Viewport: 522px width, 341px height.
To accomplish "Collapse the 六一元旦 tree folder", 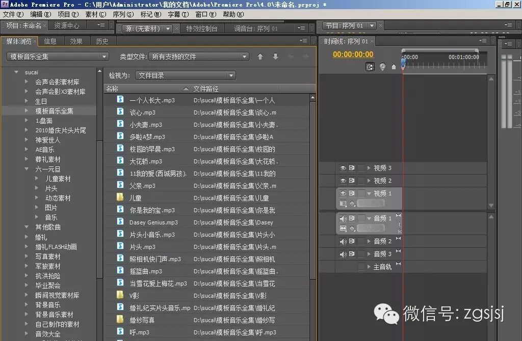I will click(27, 169).
